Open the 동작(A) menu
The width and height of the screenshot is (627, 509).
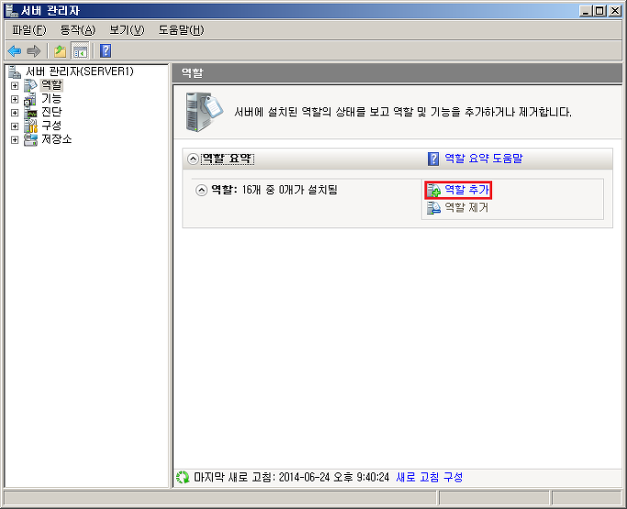point(78,30)
